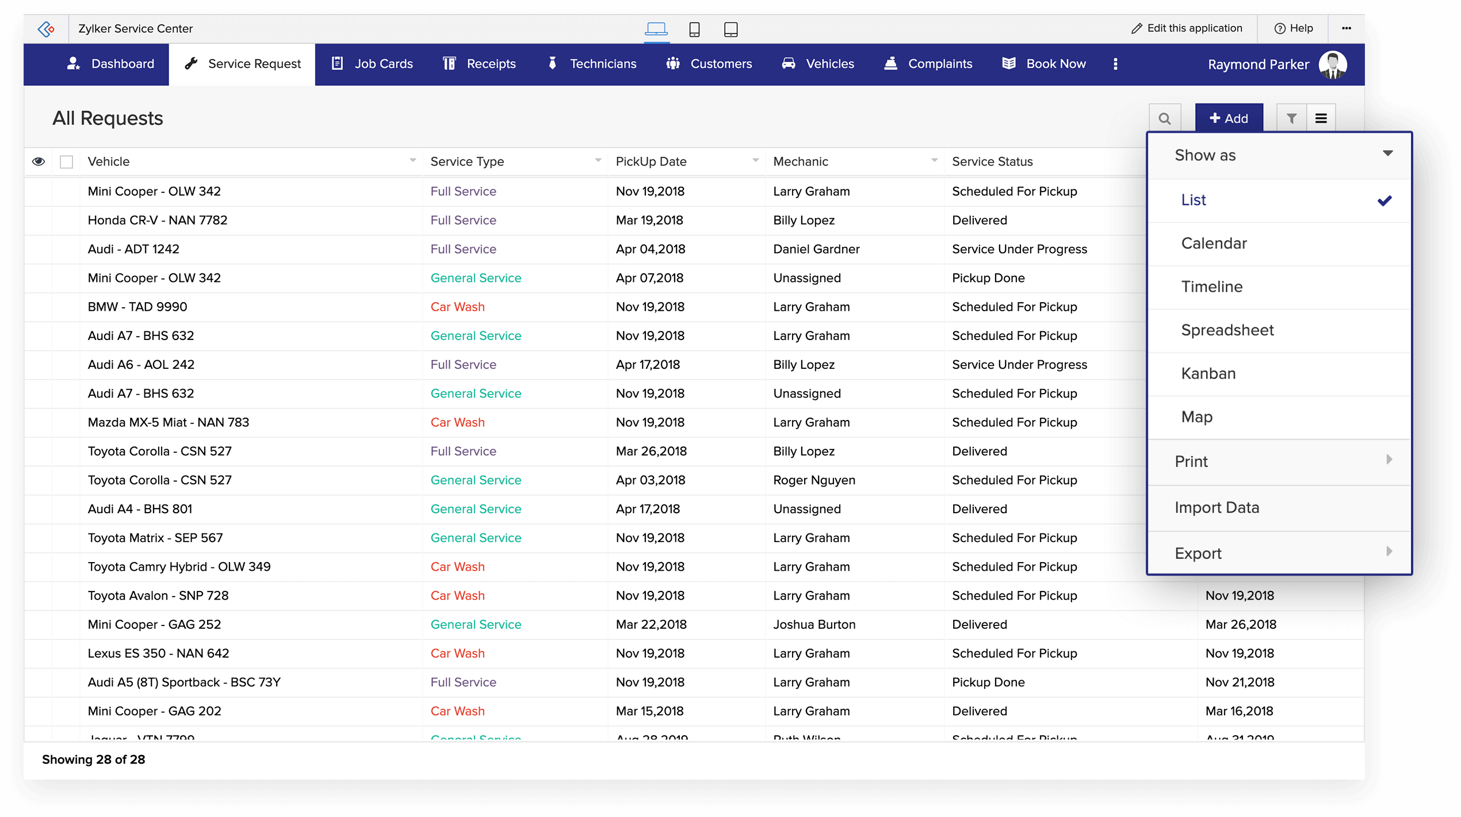Click Raymond Parker profile avatar

pos(1332,64)
